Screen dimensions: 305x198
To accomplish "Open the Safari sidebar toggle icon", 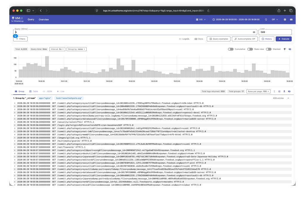I will click(28, 11).
